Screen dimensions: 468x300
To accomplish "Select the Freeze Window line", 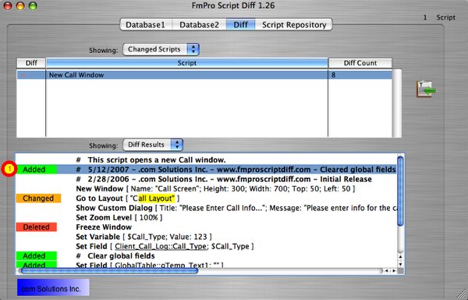I will (x=104, y=227).
